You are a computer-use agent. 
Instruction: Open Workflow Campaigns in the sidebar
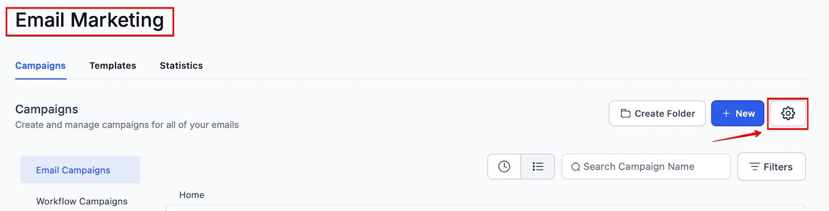[82, 201]
